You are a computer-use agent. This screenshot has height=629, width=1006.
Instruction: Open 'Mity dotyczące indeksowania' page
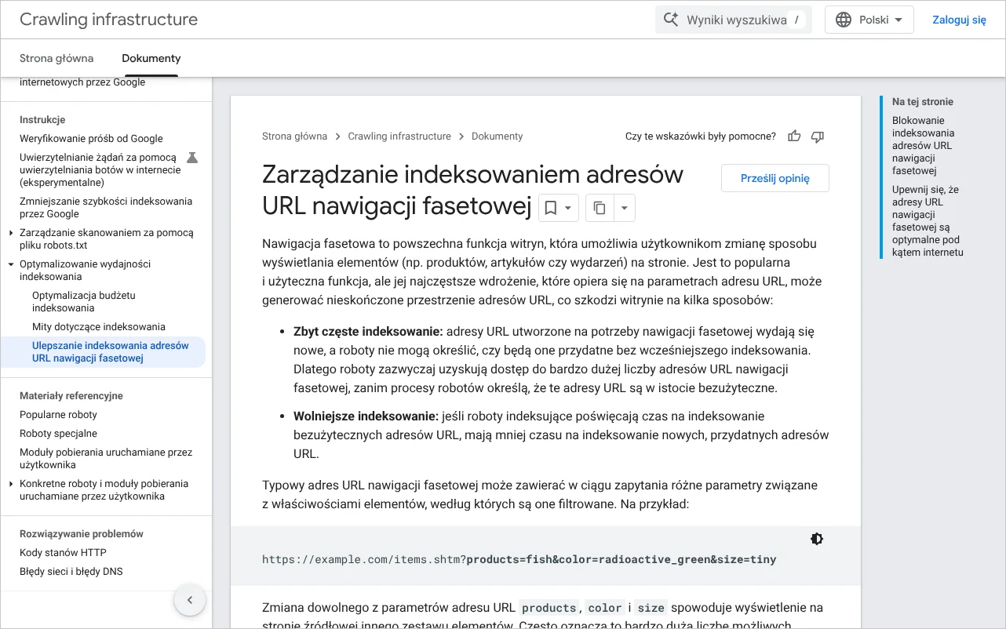(99, 327)
